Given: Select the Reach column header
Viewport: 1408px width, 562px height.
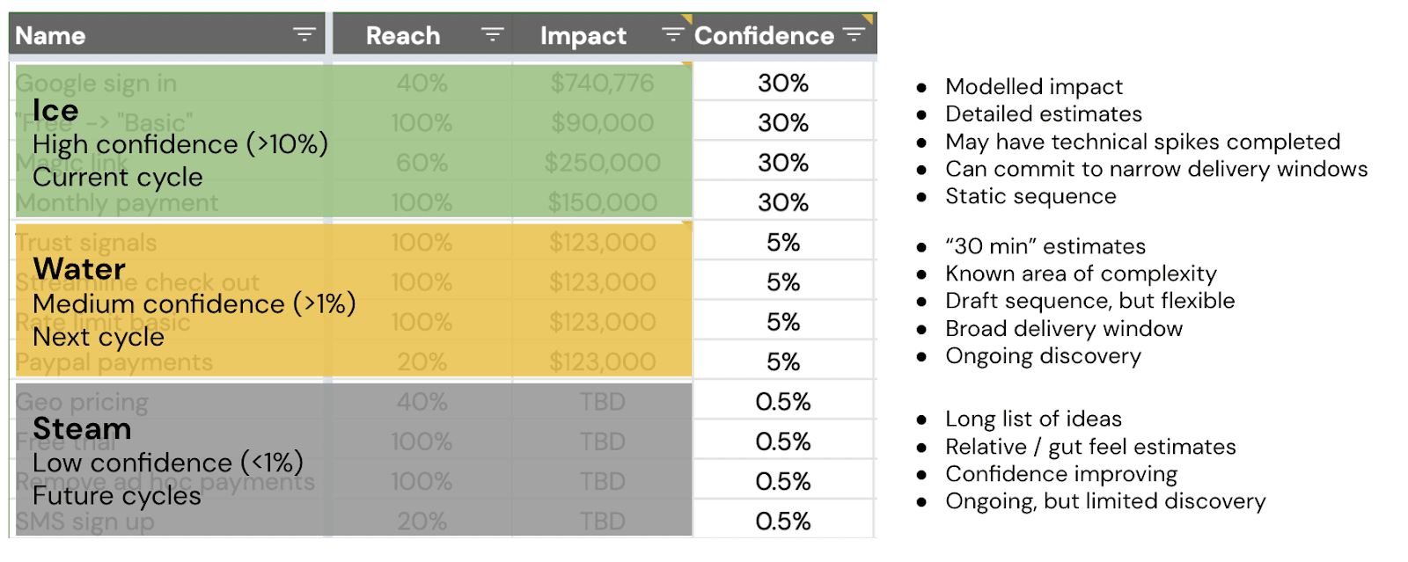Looking at the screenshot, I should pos(402,36).
